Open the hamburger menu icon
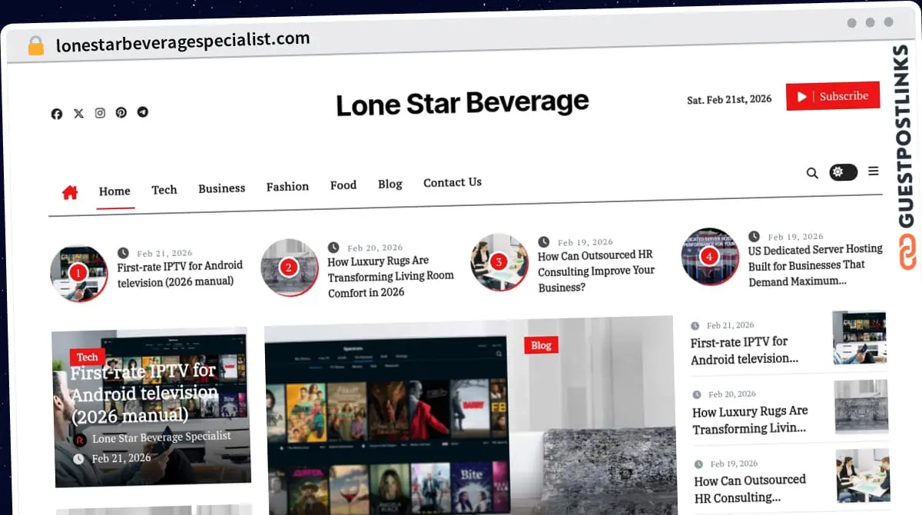Viewport: 922px width, 515px height. pos(874,171)
